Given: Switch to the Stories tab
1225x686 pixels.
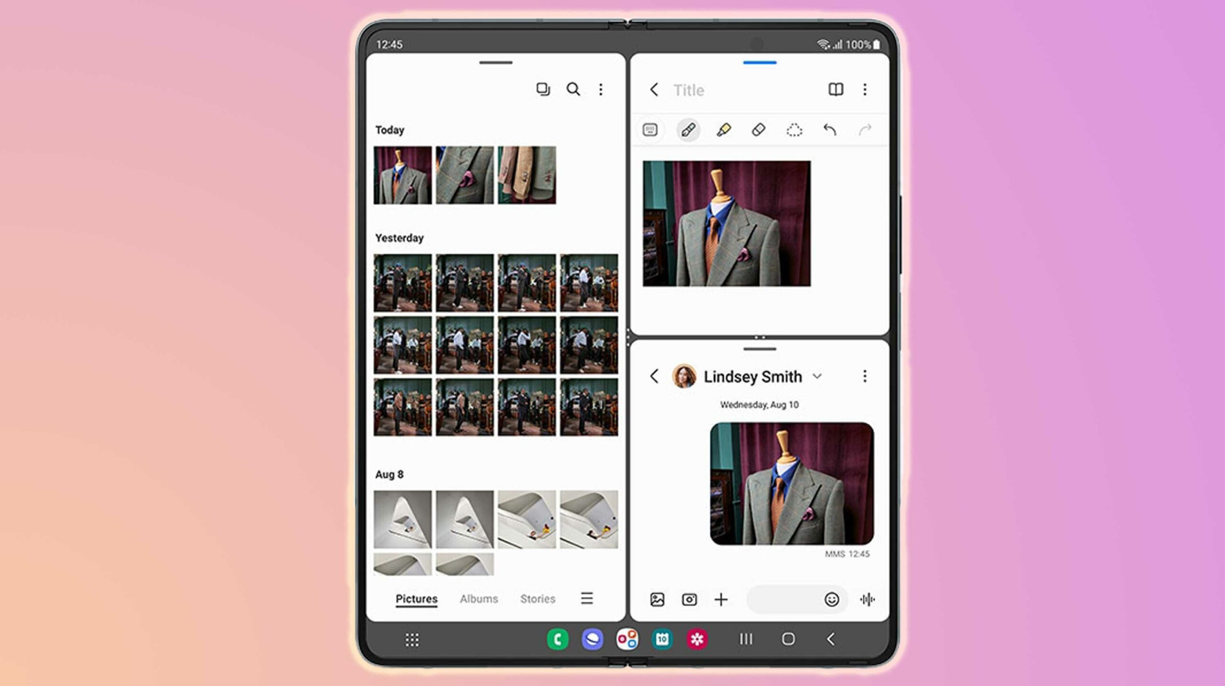Looking at the screenshot, I should point(537,598).
